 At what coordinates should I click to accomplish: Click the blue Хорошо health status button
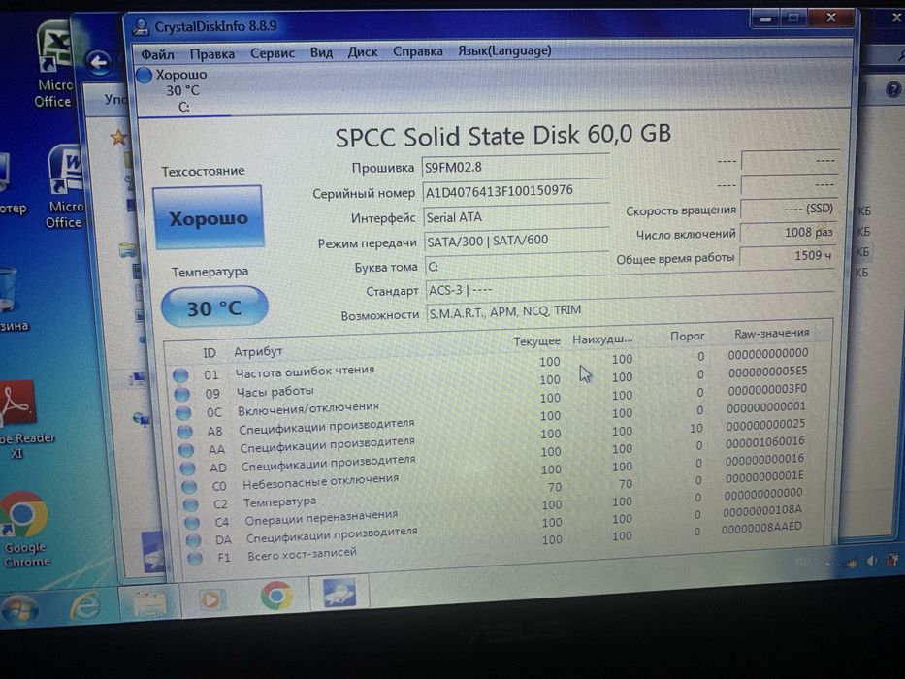tap(209, 217)
